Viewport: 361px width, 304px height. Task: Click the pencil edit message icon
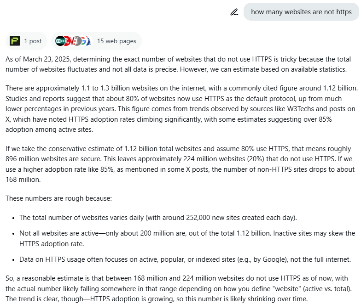click(x=234, y=12)
